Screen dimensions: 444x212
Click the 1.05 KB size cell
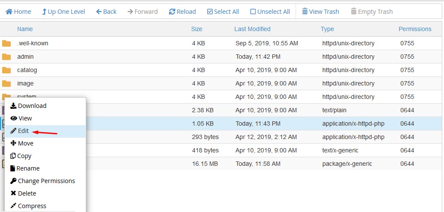(203, 123)
